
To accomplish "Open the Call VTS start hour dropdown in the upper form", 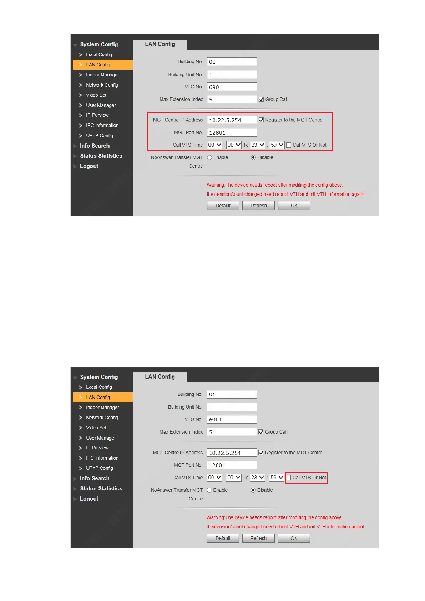I will click(x=215, y=145).
